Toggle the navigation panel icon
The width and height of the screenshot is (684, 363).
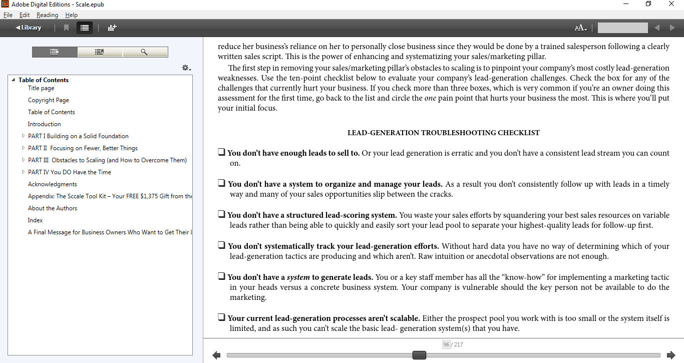click(x=85, y=28)
